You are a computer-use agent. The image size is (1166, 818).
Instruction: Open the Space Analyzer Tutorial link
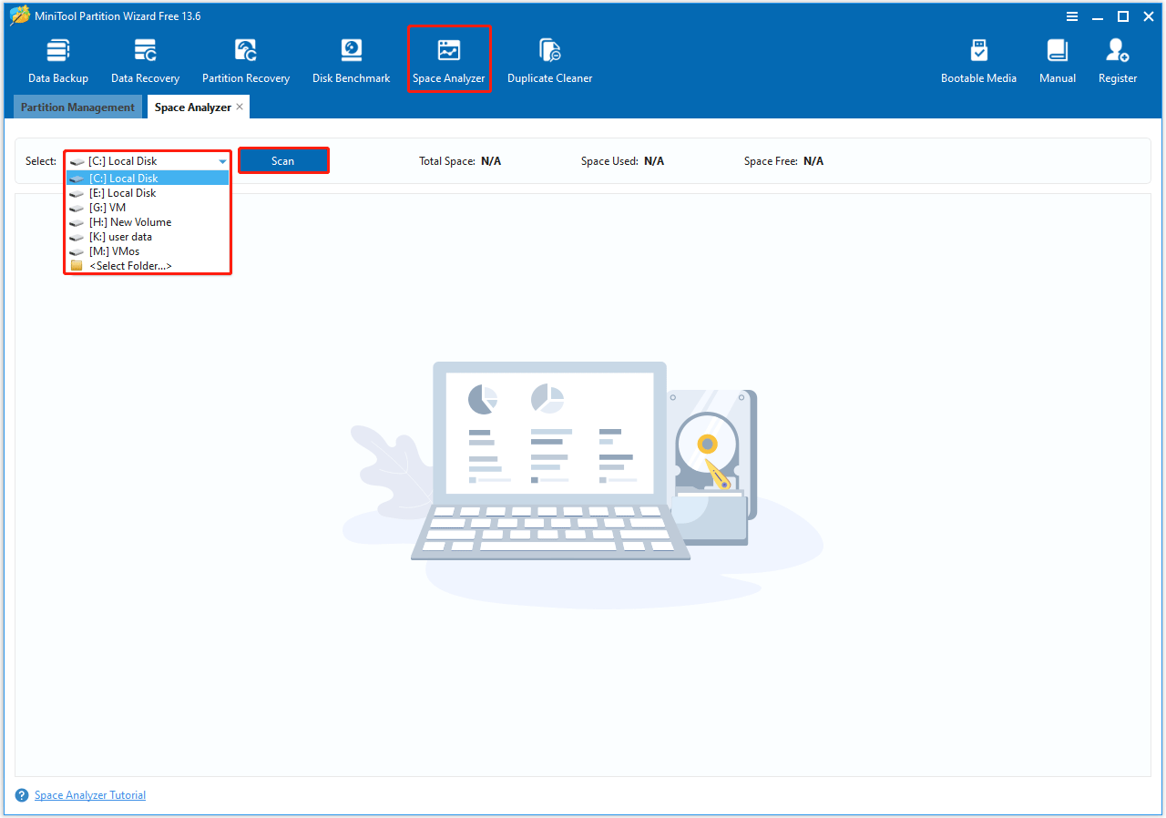click(x=89, y=794)
